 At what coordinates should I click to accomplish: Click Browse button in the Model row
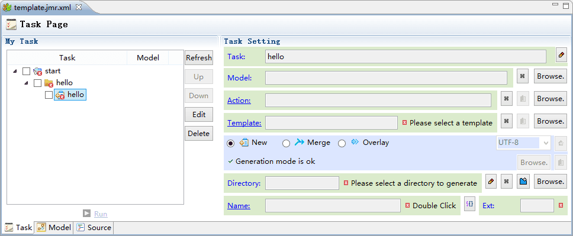(x=551, y=76)
